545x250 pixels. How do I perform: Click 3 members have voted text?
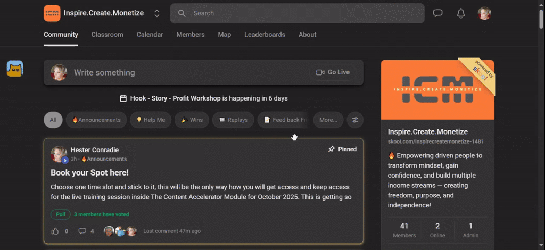101,214
